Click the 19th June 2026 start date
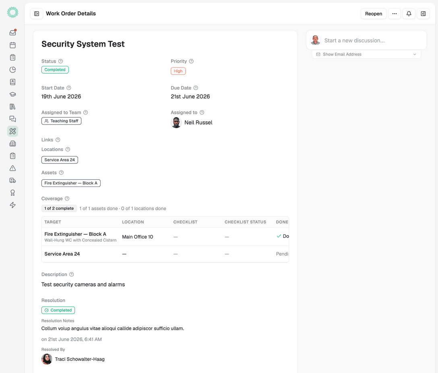 click(x=61, y=96)
